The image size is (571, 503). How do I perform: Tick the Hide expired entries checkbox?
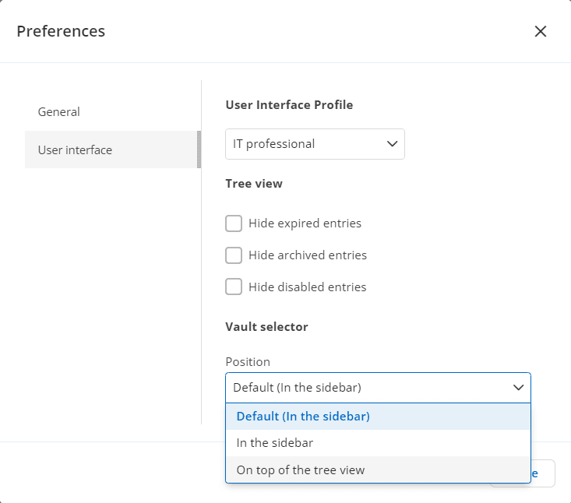234,223
